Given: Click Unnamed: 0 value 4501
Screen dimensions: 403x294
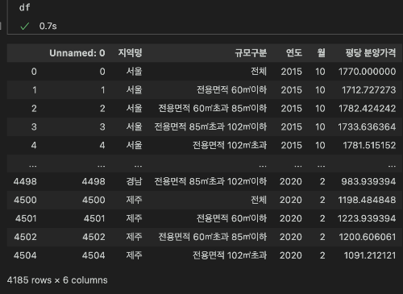Looking at the screenshot, I should [94, 218].
